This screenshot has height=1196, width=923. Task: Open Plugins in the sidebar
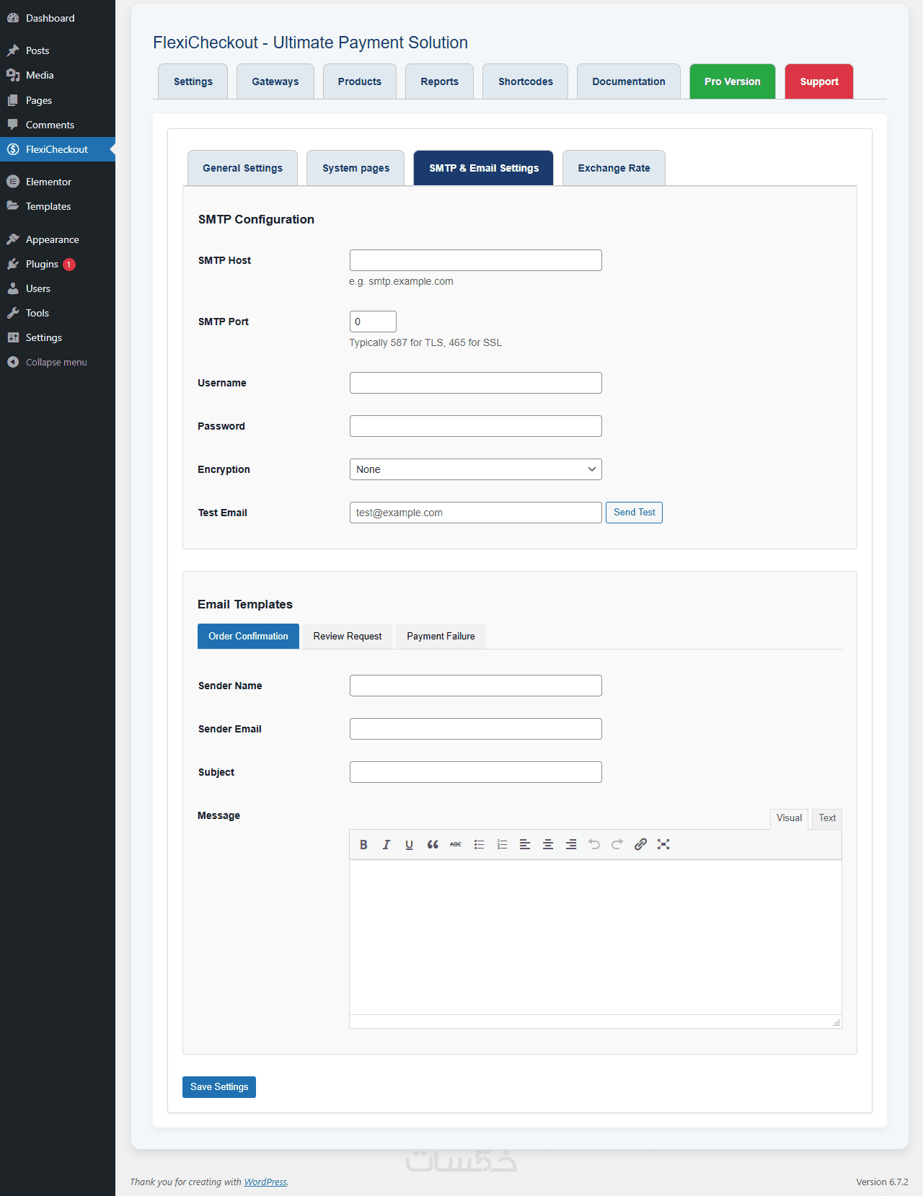[x=58, y=264]
